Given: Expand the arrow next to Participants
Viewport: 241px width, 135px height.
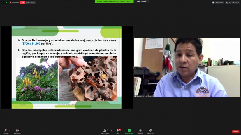Looking at the screenshot, I should pyautogui.click(x=111, y=130).
